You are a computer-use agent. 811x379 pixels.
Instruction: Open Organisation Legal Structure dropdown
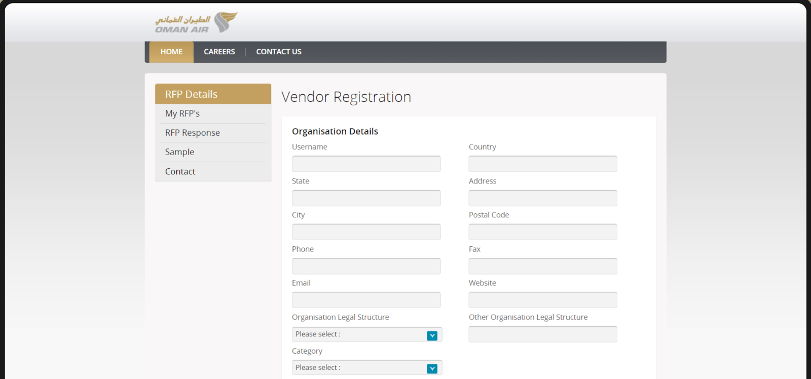tap(367, 334)
